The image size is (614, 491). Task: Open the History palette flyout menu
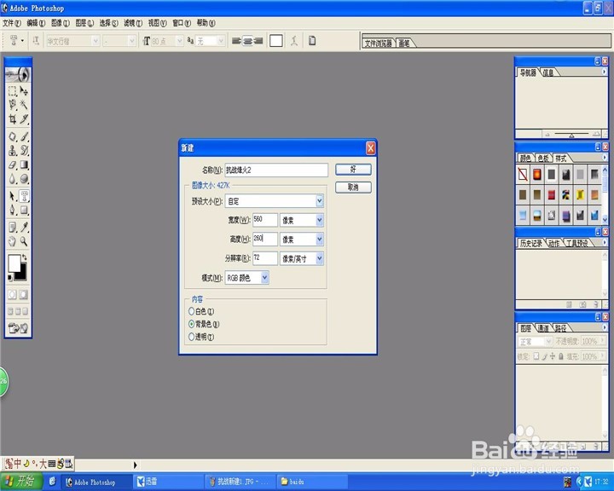coord(605,243)
